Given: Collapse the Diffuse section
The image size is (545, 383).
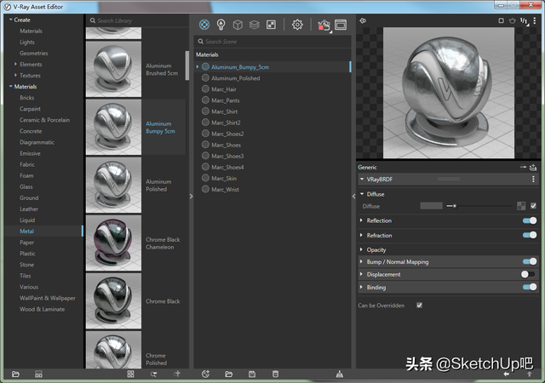Looking at the screenshot, I should [x=376, y=194].
